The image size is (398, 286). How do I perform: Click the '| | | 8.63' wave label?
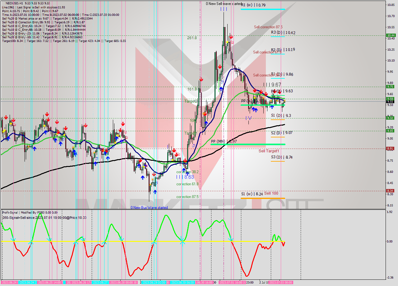pos(185,177)
